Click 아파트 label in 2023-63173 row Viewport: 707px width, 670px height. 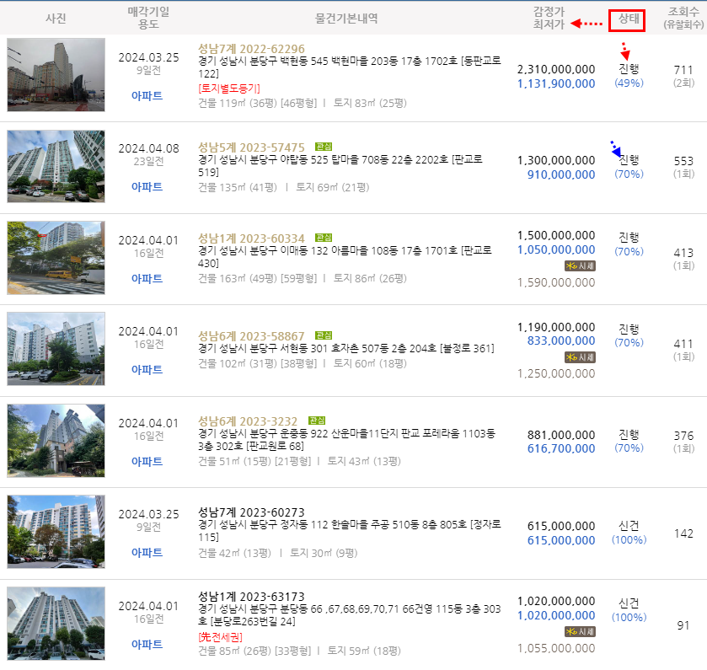click(x=147, y=645)
